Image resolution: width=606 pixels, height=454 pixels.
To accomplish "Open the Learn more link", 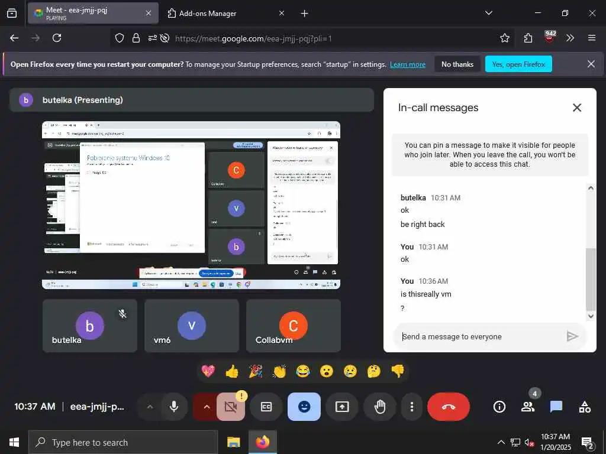I will [x=407, y=64].
